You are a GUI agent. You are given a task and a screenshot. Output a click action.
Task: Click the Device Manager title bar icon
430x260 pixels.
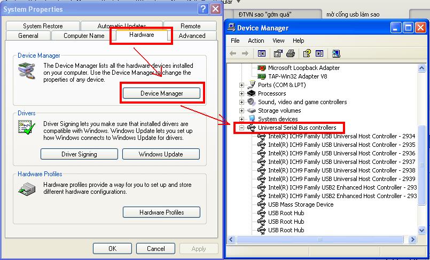[x=232, y=28]
